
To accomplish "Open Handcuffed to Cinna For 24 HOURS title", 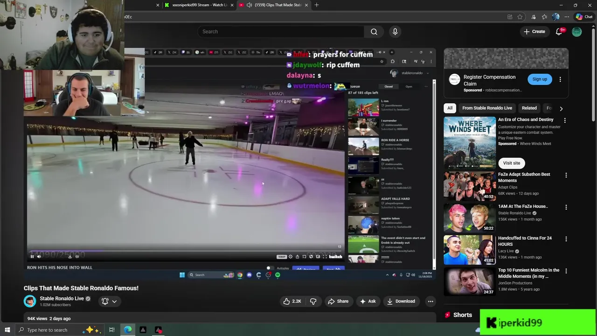I will pos(525,241).
